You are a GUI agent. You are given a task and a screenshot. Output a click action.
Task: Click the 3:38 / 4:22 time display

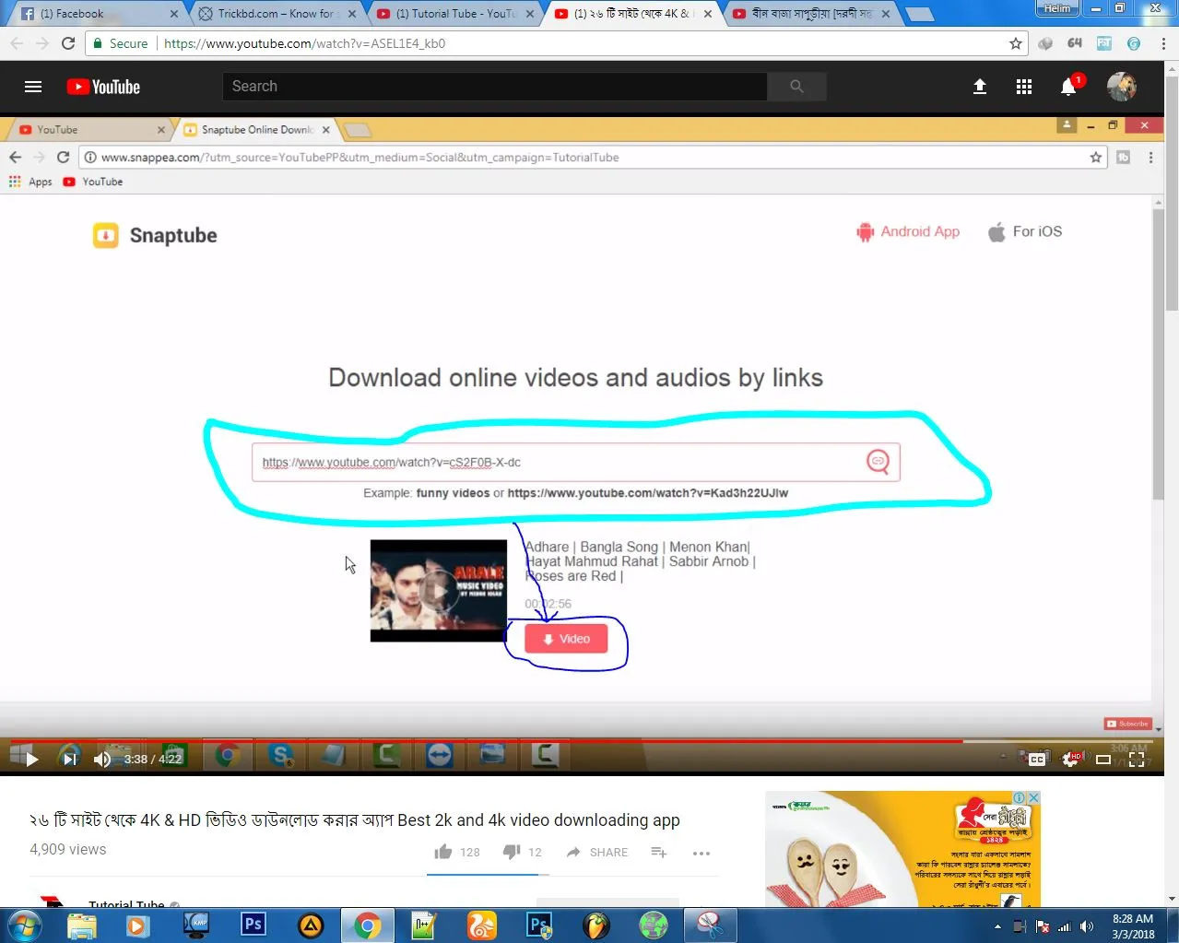point(153,760)
